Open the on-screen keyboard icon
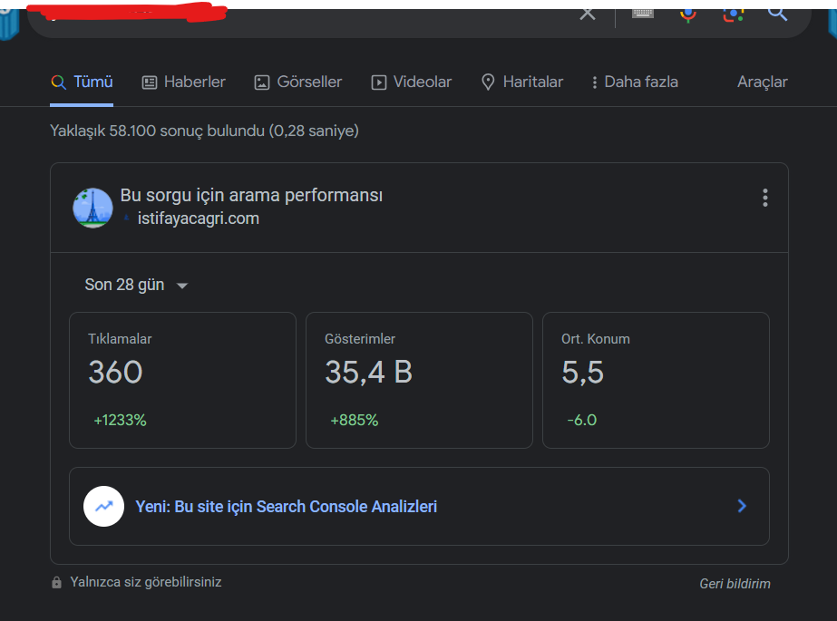Image resolution: width=837 pixels, height=621 pixels. point(643,14)
